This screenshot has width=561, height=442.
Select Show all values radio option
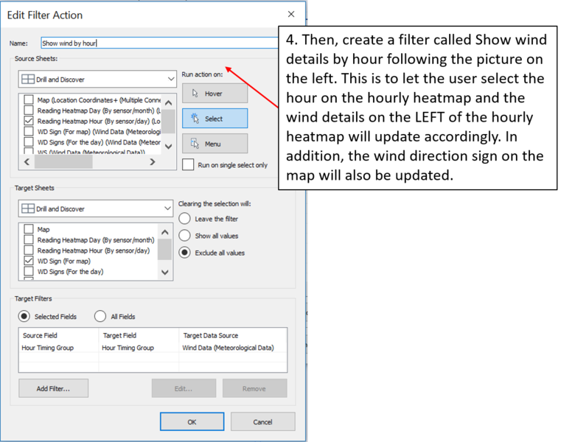tap(184, 236)
